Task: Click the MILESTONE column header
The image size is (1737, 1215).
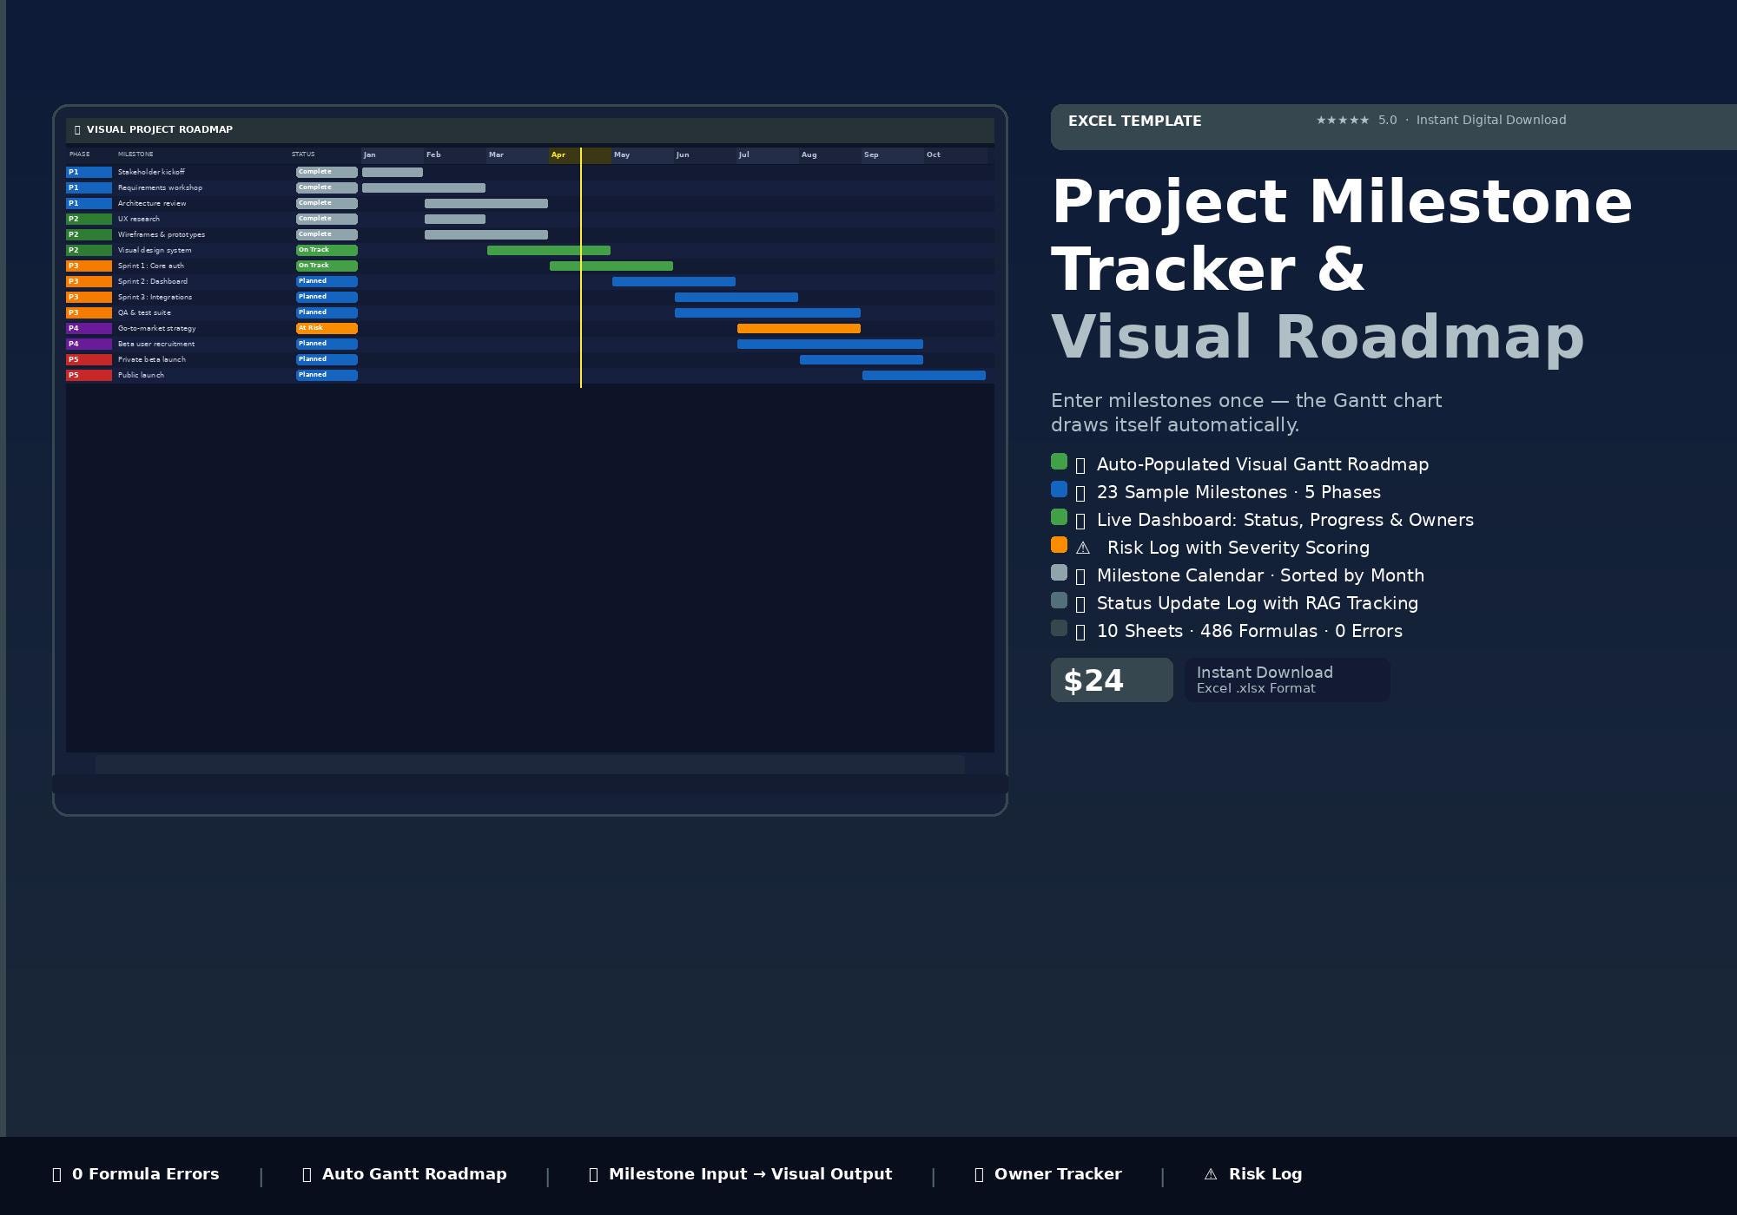Action: [x=135, y=154]
